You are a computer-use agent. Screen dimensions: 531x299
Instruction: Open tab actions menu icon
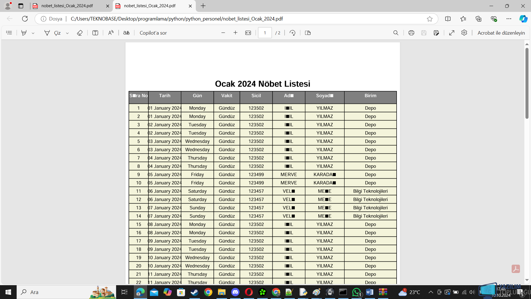[x=21, y=6]
